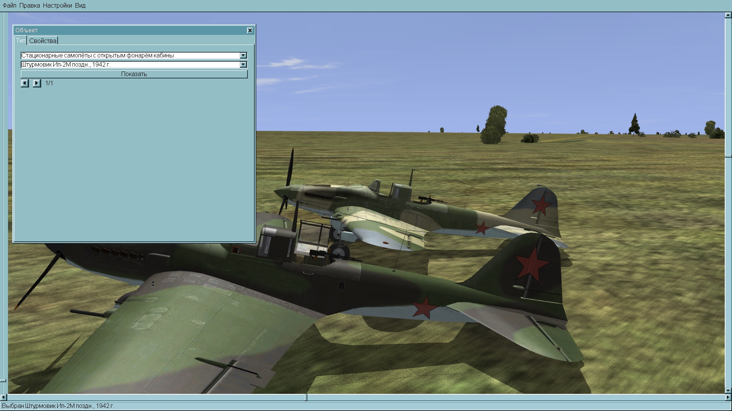Open the Вид menu
The width and height of the screenshot is (732, 411).
(x=80, y=6)
